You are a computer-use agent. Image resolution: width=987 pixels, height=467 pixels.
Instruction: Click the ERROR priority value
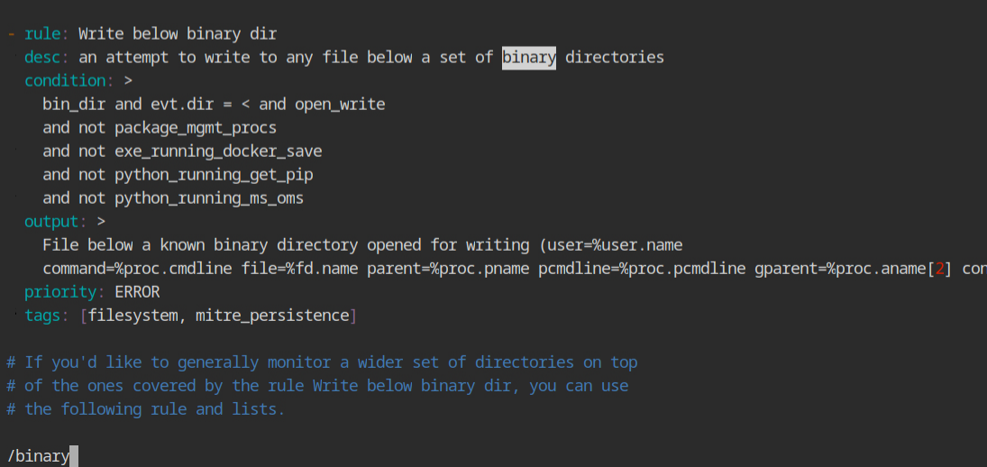[x=137, y=292]
